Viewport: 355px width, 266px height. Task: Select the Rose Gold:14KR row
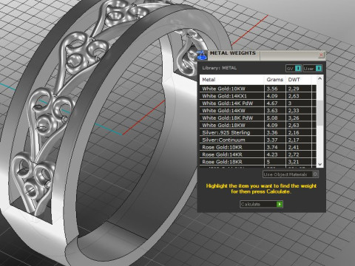(x=258, y=154)
